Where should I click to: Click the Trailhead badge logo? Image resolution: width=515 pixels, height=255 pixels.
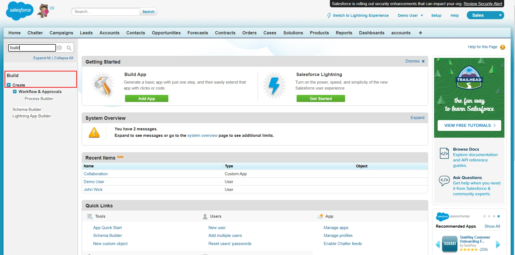click(469, 78)
